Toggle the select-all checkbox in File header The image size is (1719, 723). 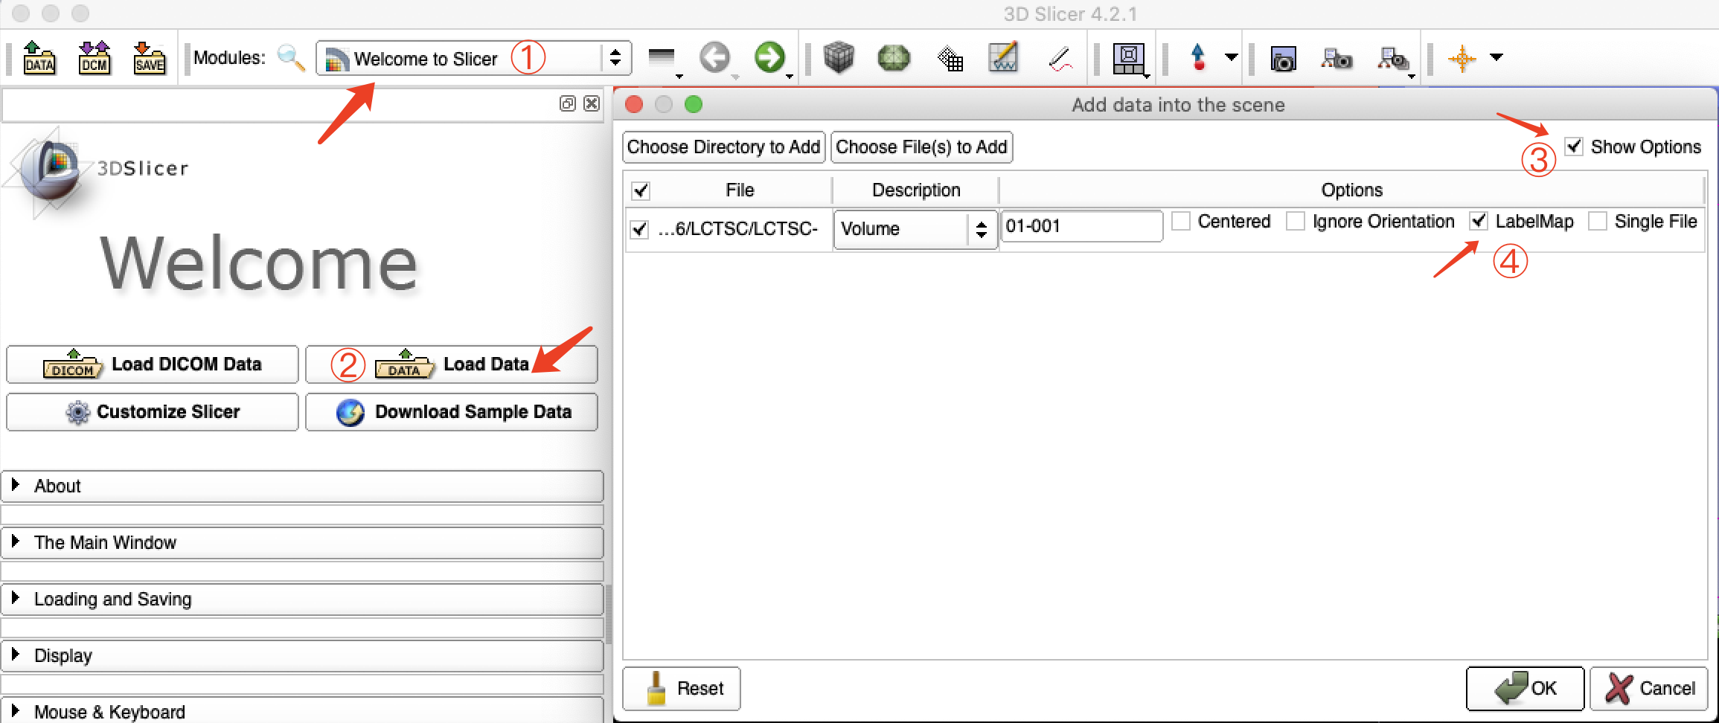(641, 190)
